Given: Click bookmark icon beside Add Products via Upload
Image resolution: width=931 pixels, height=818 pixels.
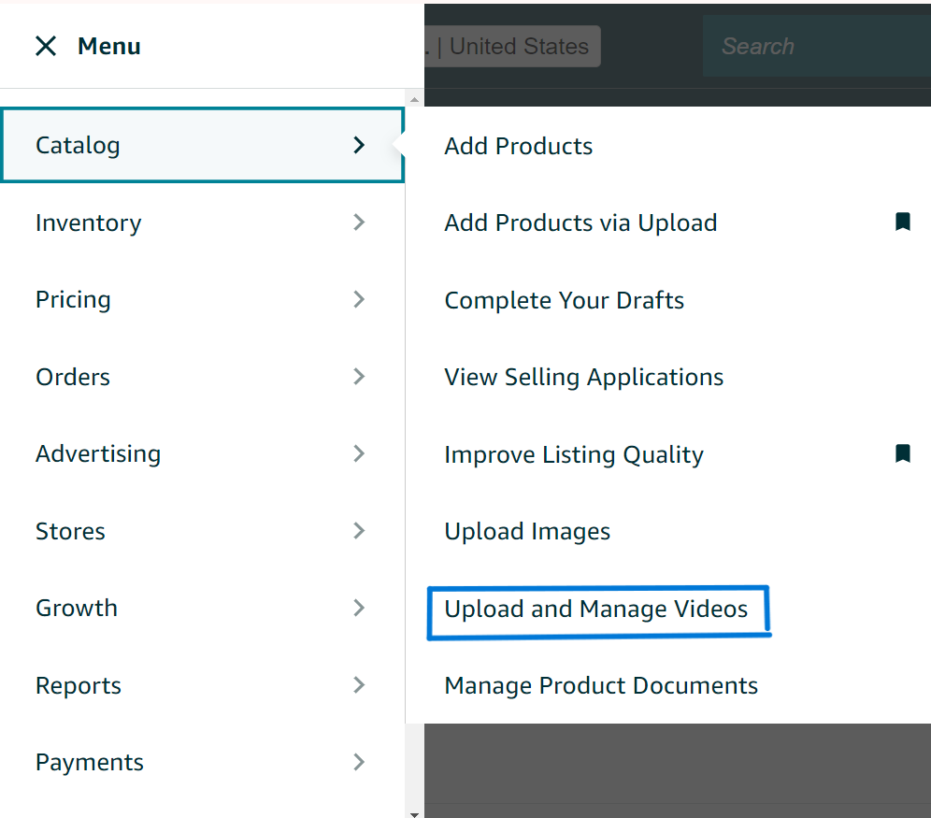Looking at the screenshot, I should coord(902,222).
